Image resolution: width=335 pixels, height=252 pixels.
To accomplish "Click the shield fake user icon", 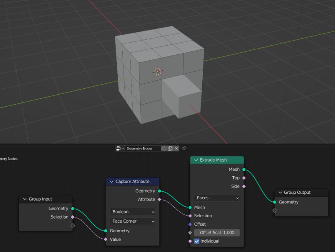I will (165, 148).
